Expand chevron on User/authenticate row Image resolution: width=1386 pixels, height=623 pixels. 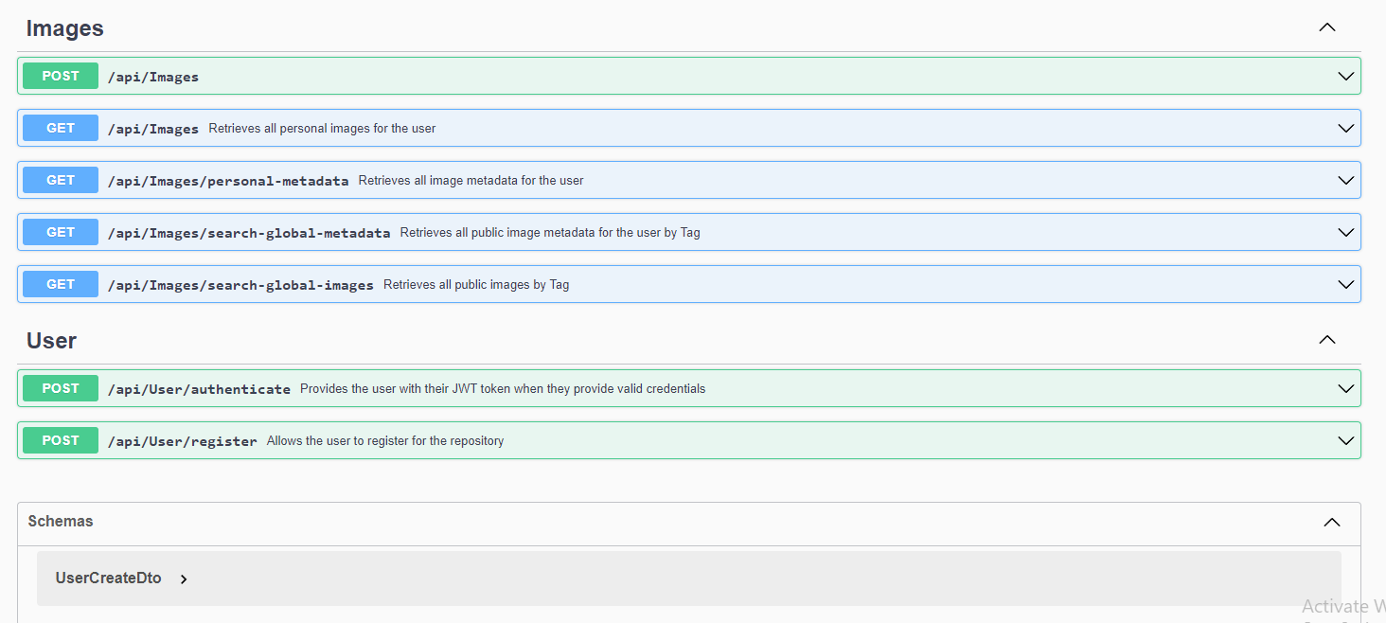pos(1346,388)
